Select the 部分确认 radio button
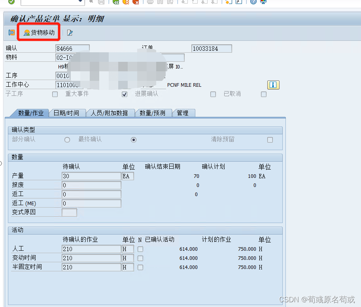Viewport: 361px width, 307px height. click(x=67, y=140)
